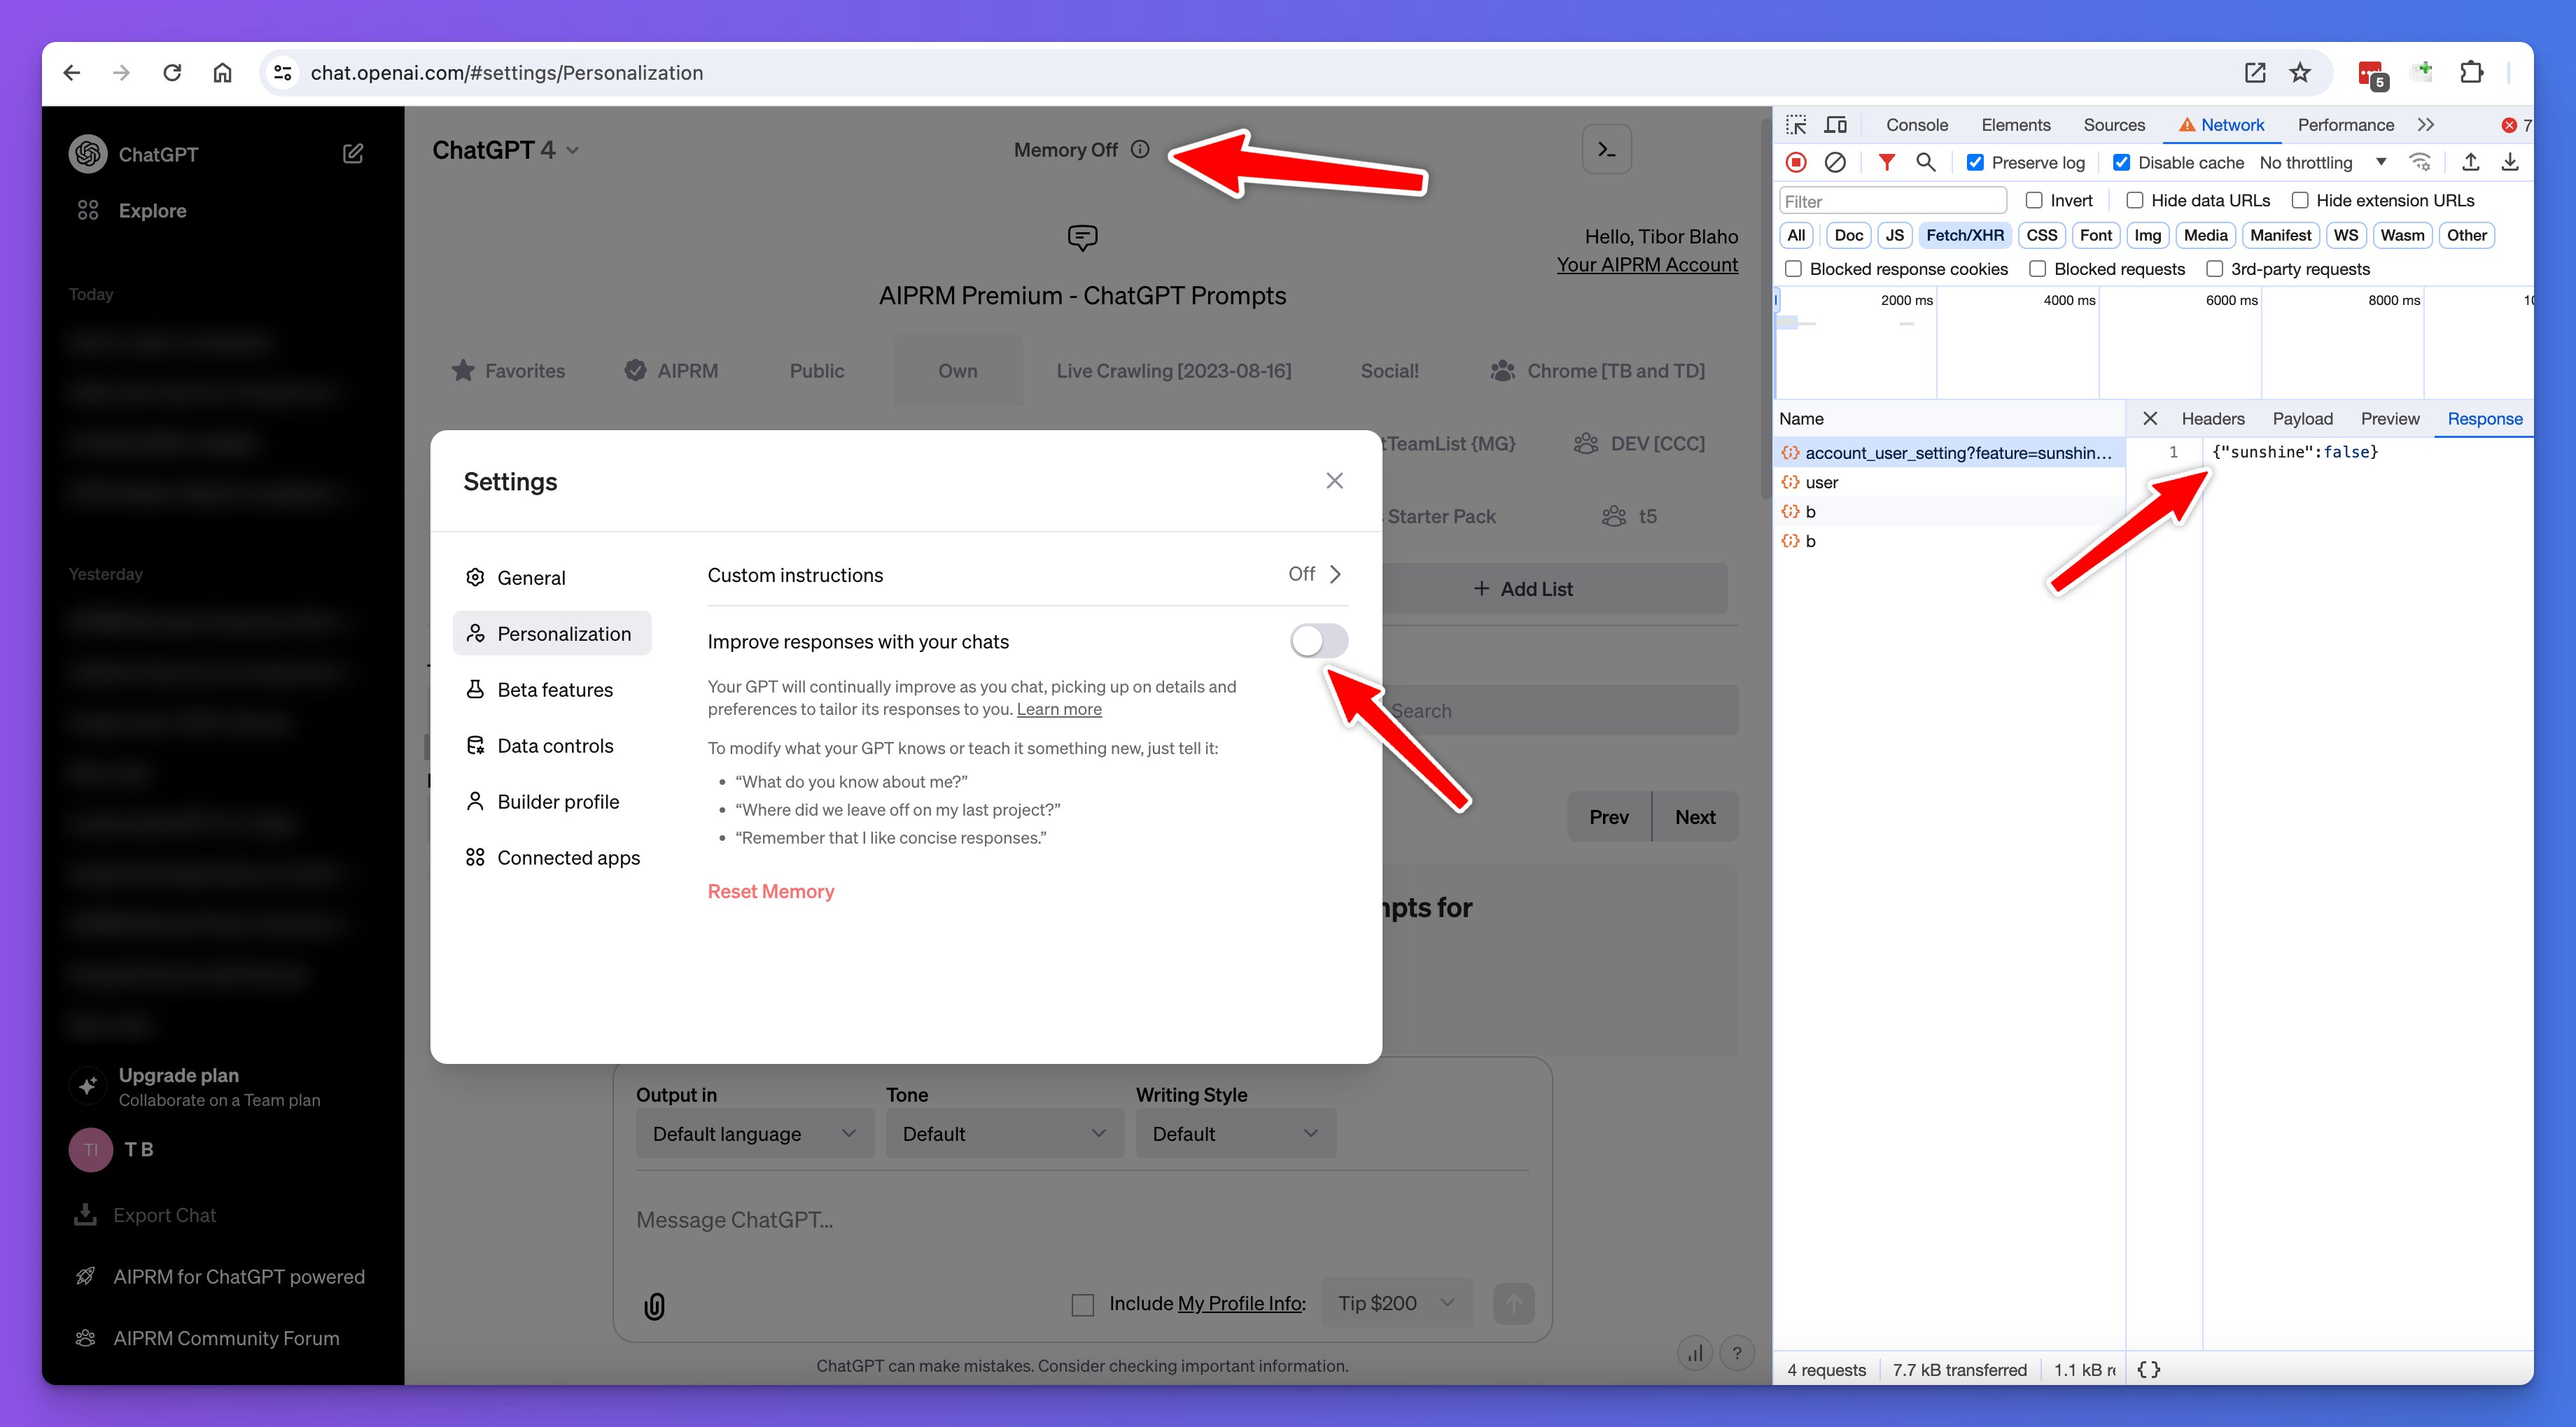
Task: Tick Include My Profile Info checkbox
Action: pyautogui.click(x=1082, y=1304)
